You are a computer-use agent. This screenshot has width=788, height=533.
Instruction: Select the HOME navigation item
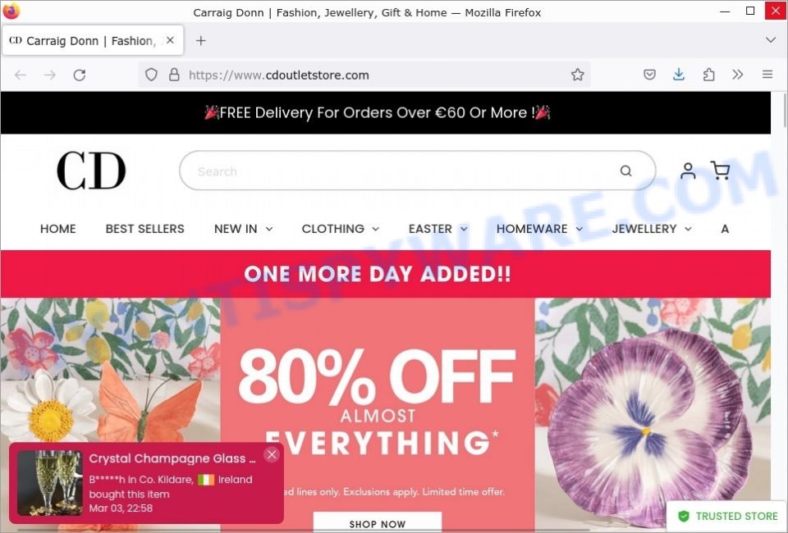pos(57,229)
